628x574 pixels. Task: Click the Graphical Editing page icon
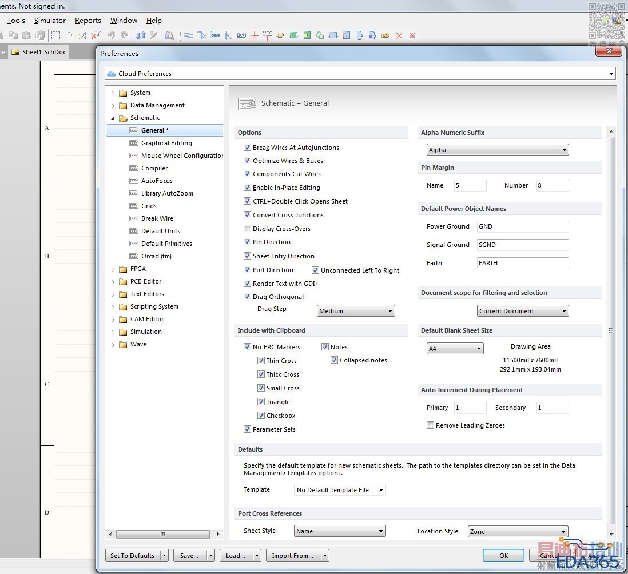pos(134,143)
